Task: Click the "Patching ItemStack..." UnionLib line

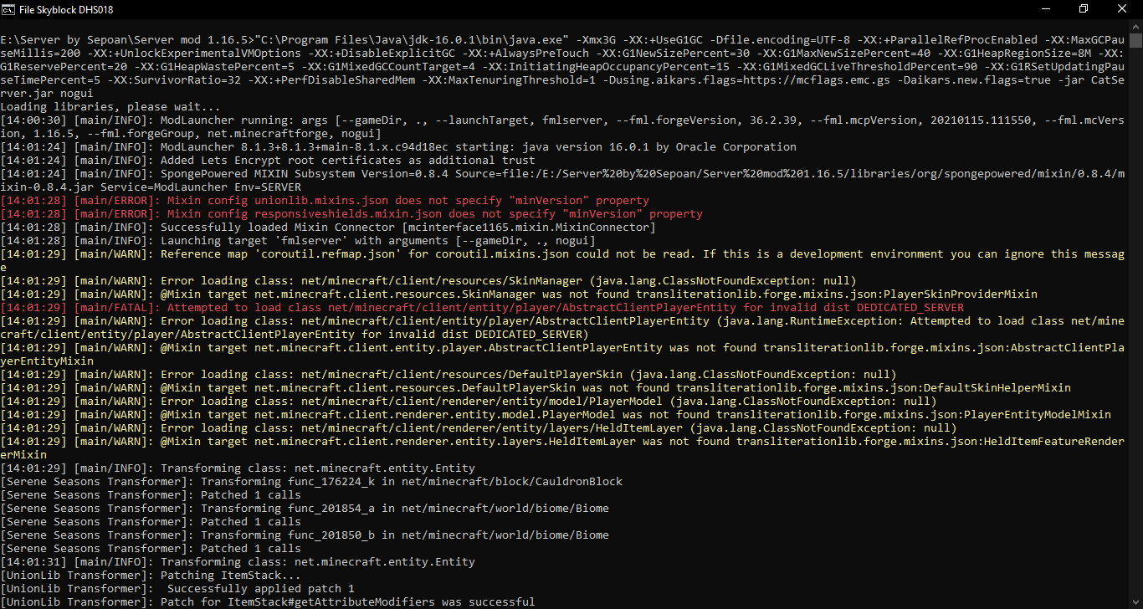Action: (151, 576)
